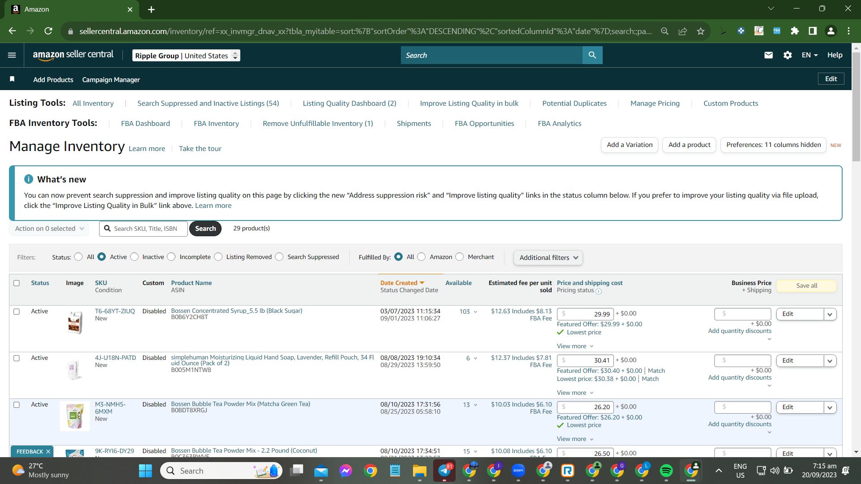Open a new browser tab

(x=152, y=9)
